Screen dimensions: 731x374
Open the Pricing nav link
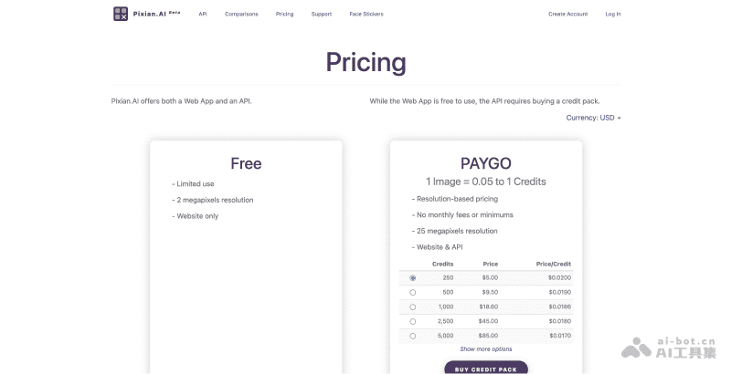(284, 15)
